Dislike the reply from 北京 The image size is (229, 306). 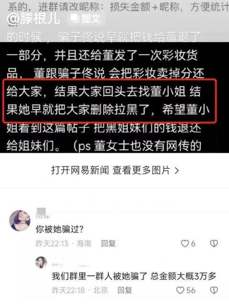click(214, 290)
